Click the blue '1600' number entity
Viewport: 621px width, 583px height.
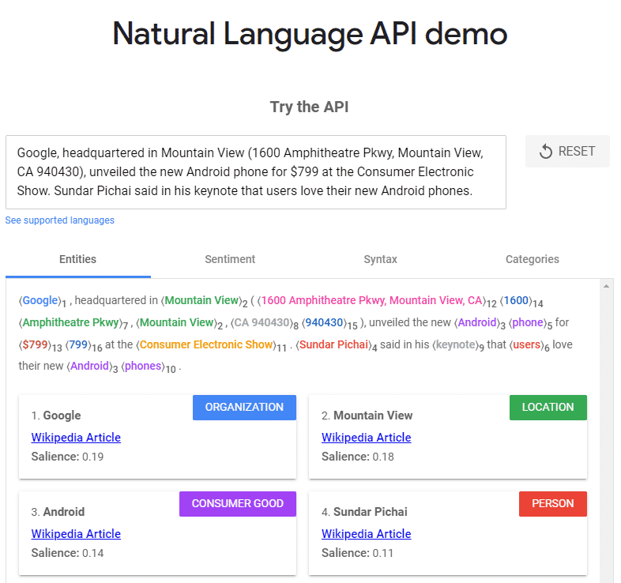point(516,301)
